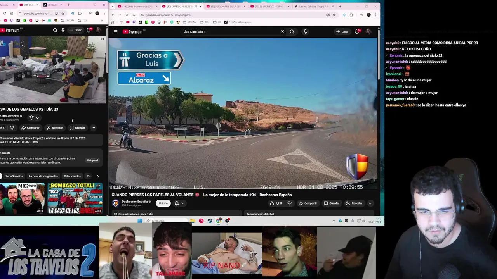Screen dimensions: 497x279
Task: Click Crear button in left YouTube window
Action: [75, 30]
